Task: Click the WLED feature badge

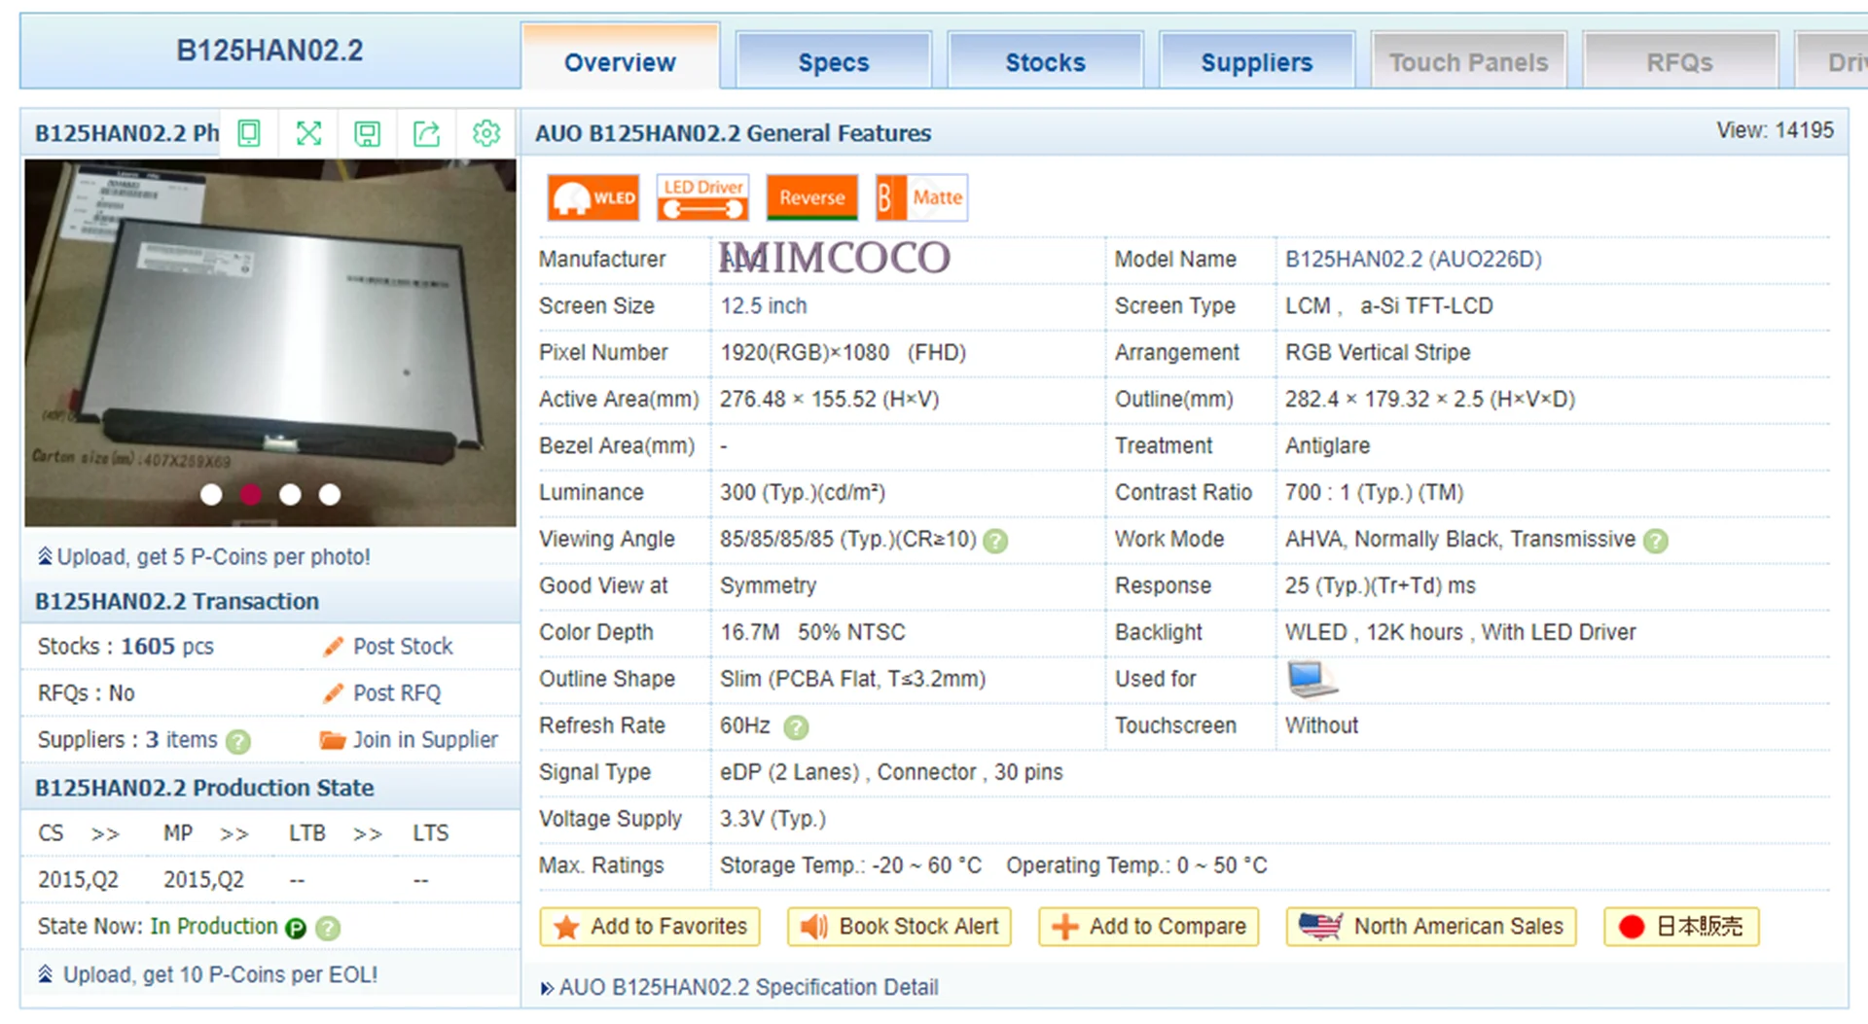Action: coord(593,197)
